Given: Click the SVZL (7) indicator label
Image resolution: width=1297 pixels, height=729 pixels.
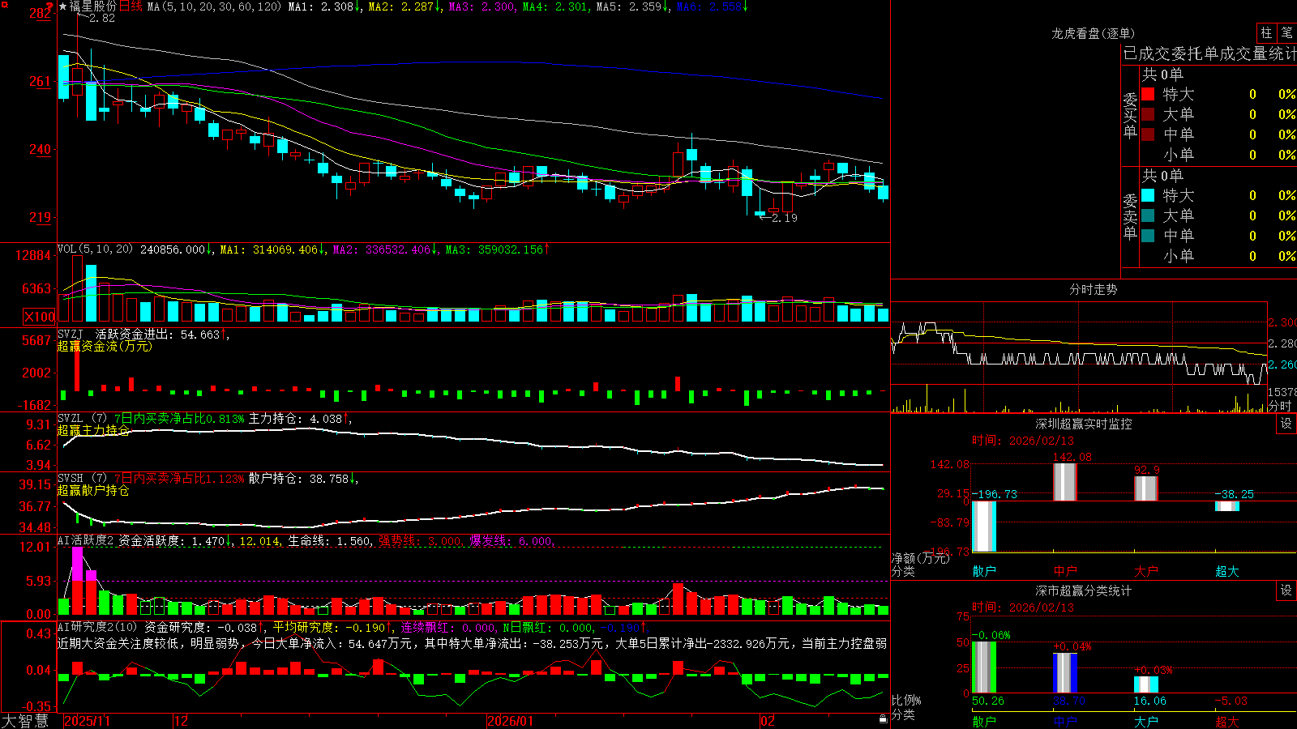Looking at the screenshot, I should coord(82,419).
